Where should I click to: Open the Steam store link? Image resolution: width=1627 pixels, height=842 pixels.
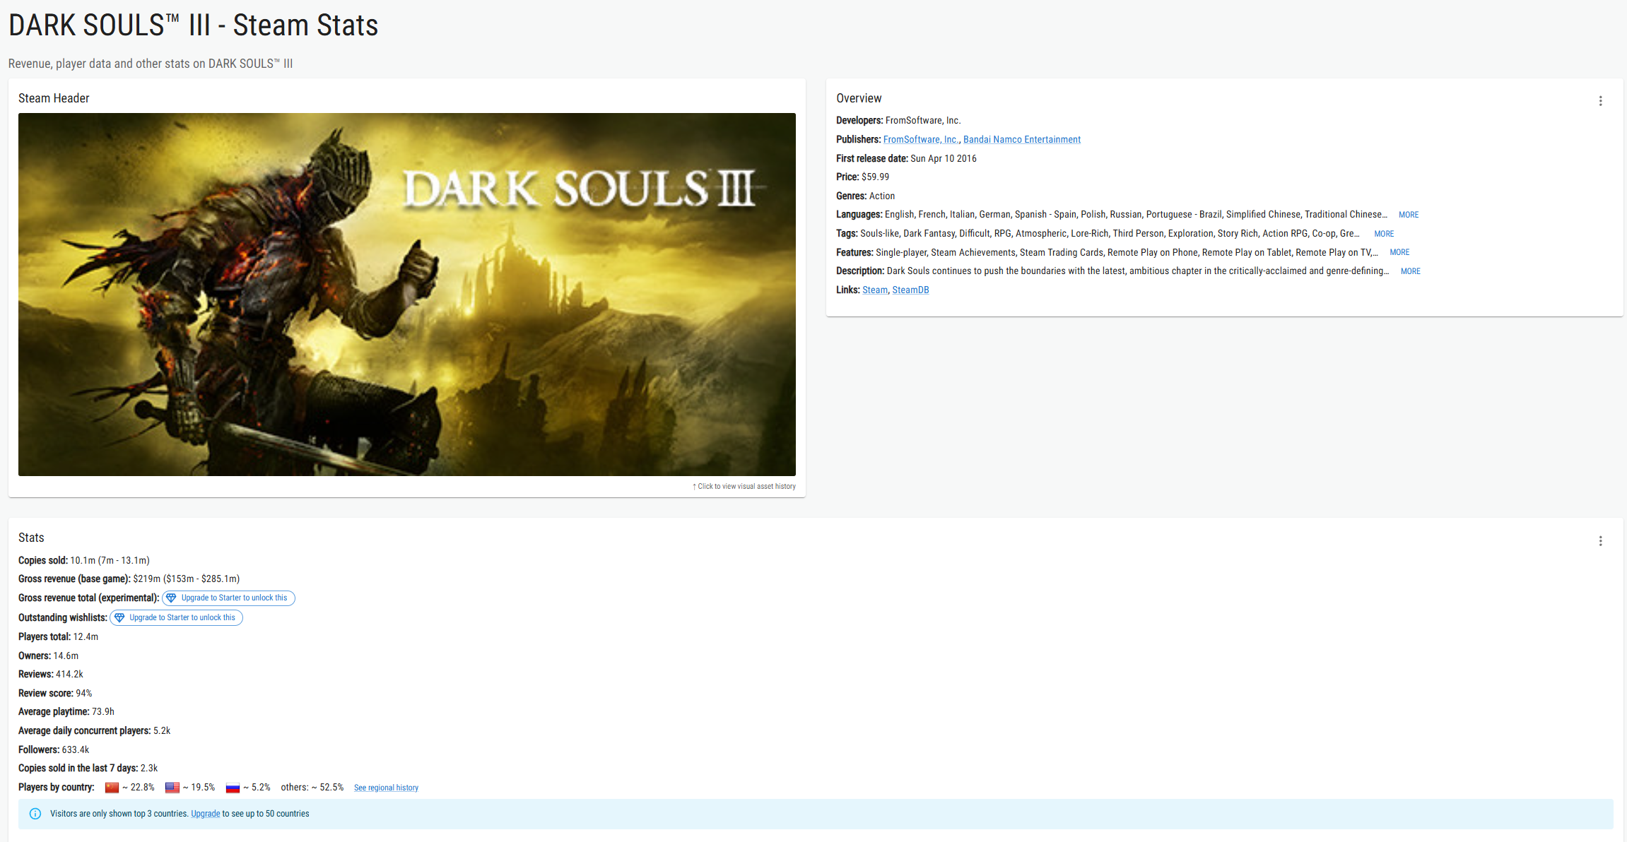[875, 290]
